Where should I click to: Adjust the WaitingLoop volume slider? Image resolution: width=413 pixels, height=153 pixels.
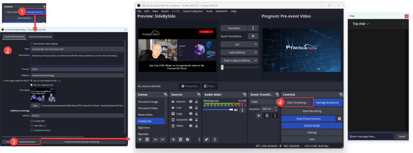tap(218, 110)
